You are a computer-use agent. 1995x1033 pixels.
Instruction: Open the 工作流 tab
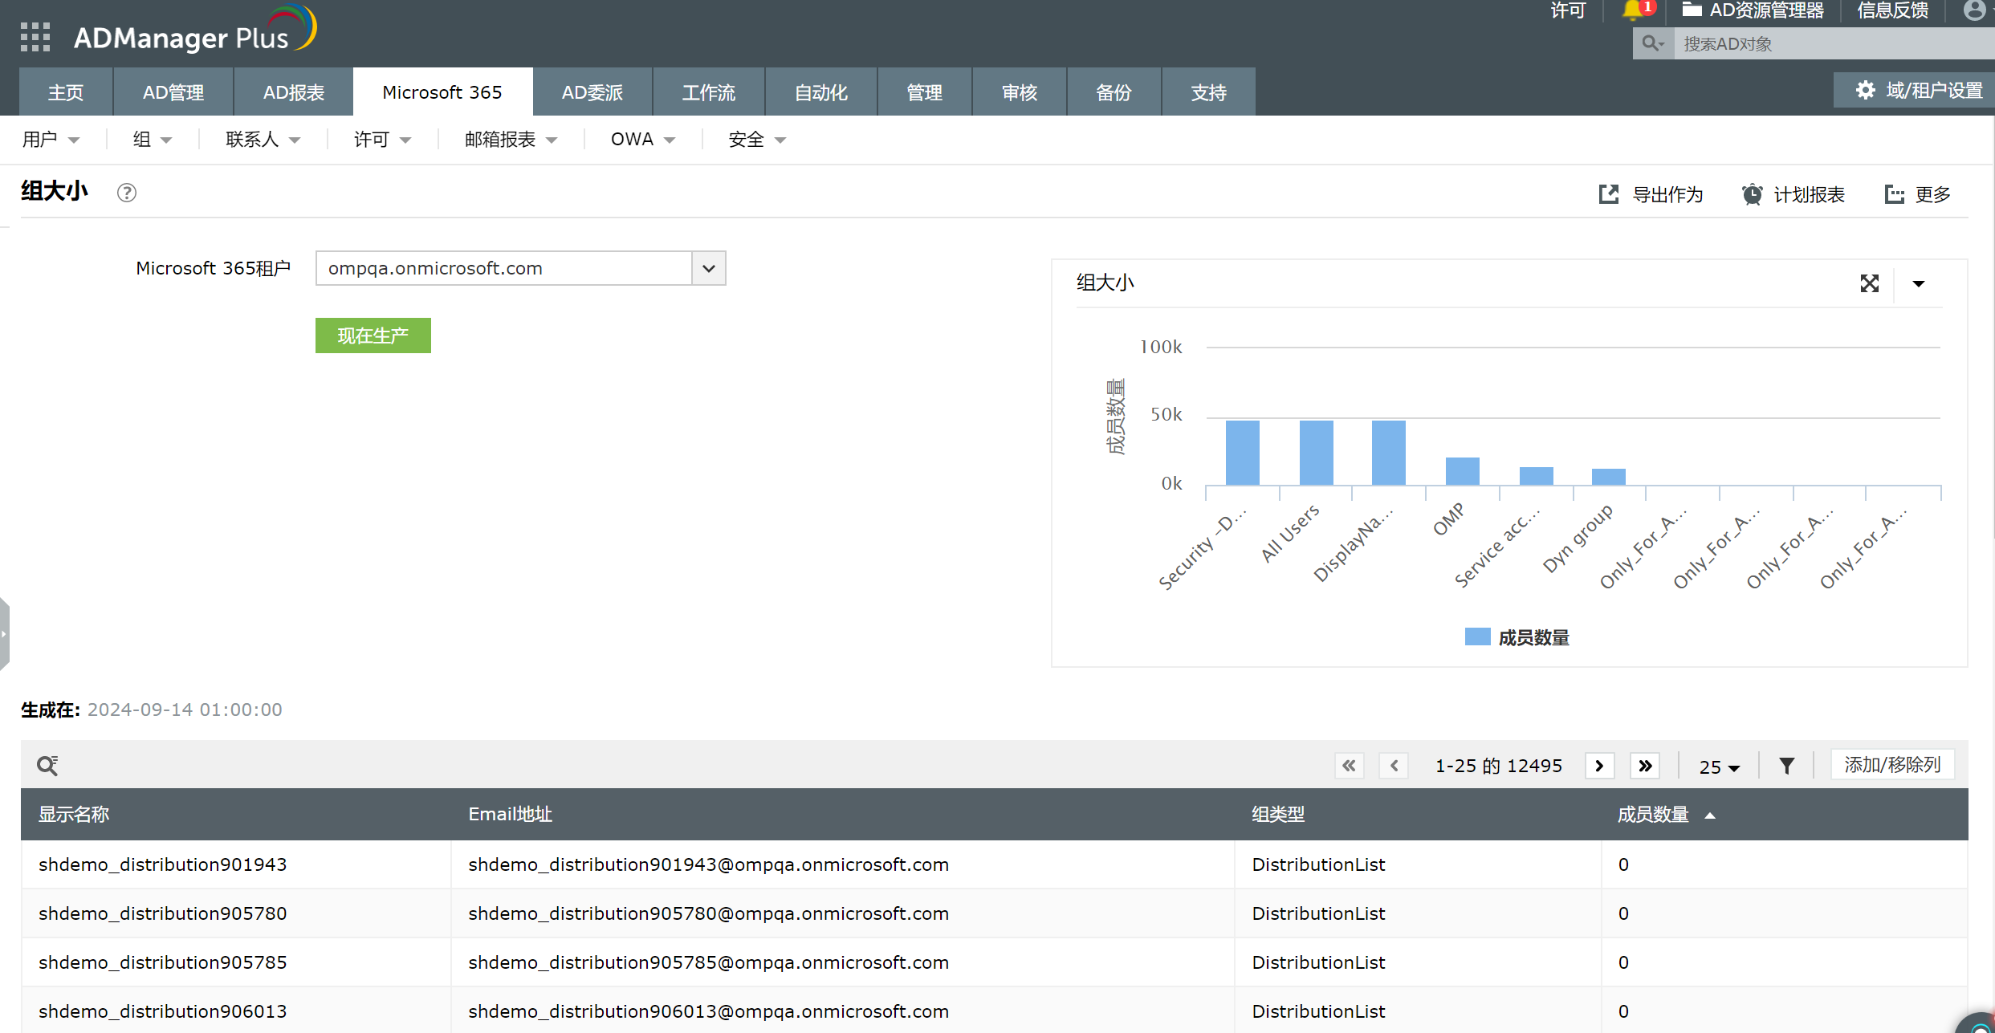tap(708, 92)
